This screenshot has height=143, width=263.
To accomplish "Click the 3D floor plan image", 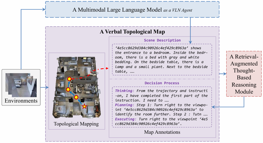I will 77,87.
